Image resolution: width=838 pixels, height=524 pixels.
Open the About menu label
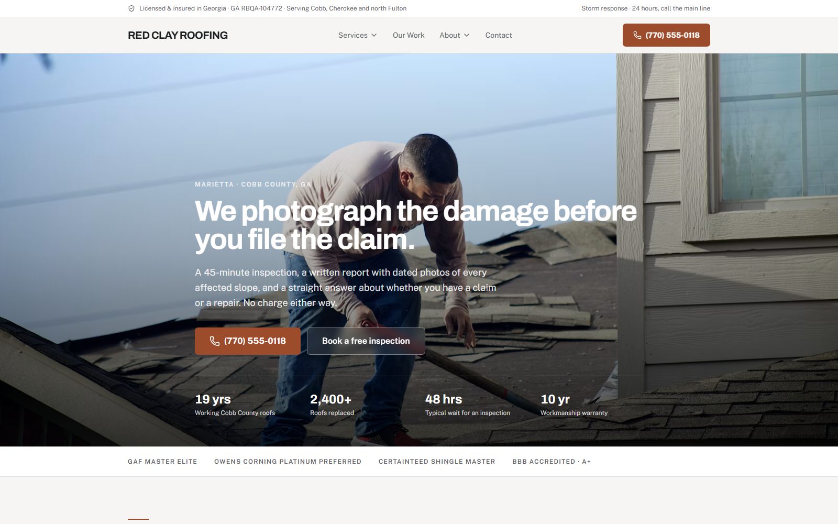450,35
